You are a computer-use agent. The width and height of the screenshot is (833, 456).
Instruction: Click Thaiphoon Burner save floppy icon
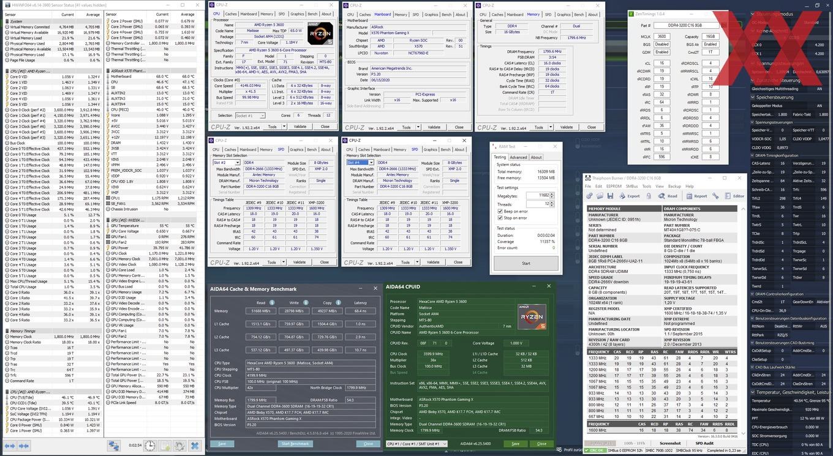pos(610,196)
